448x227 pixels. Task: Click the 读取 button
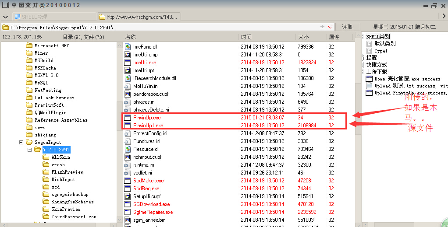tap(347, 27)
